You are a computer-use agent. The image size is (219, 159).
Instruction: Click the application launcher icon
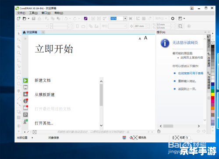tap(180, 18)
